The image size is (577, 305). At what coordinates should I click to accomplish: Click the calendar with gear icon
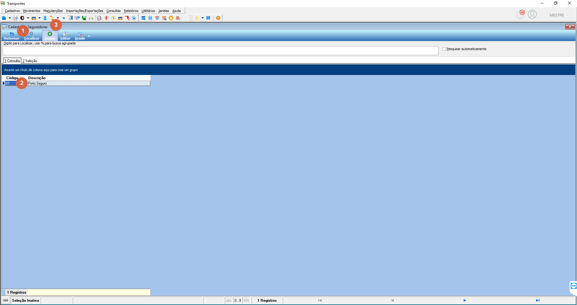click(164, 18)
